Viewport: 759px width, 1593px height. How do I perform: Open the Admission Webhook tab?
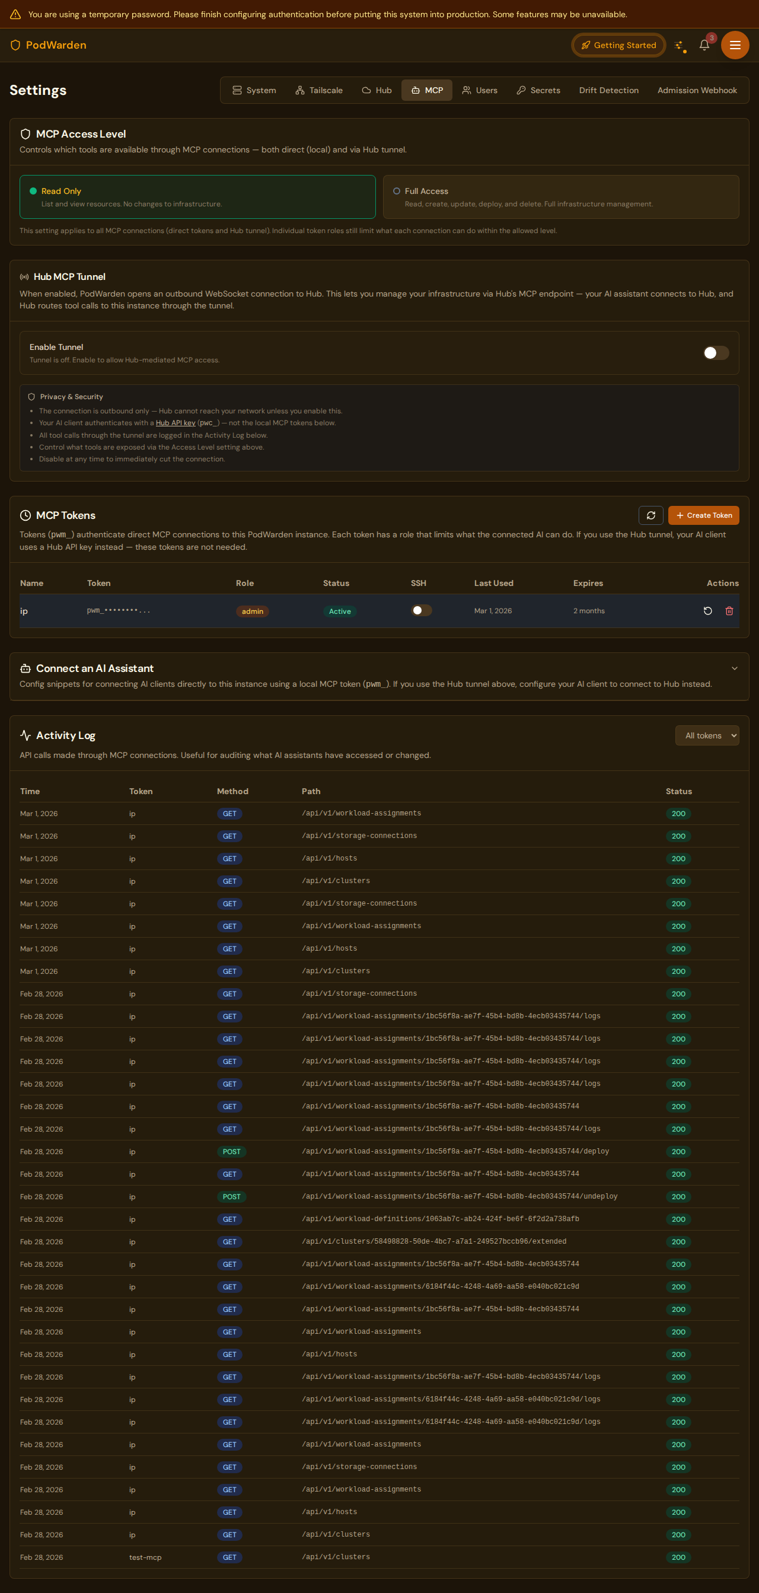pyautogui.click(x=697, y=90)
